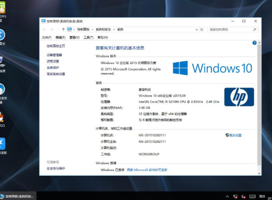Go up one level with up arrow

click(63, 29)
